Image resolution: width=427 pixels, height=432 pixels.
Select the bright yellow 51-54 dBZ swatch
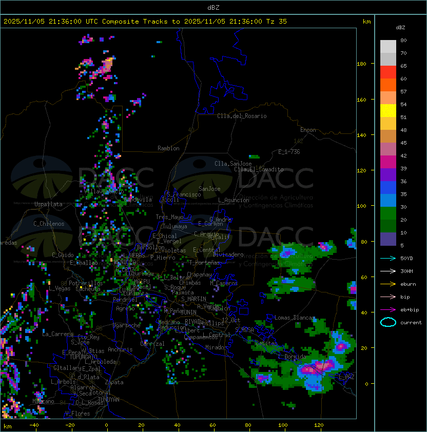[x=388, y=111]
